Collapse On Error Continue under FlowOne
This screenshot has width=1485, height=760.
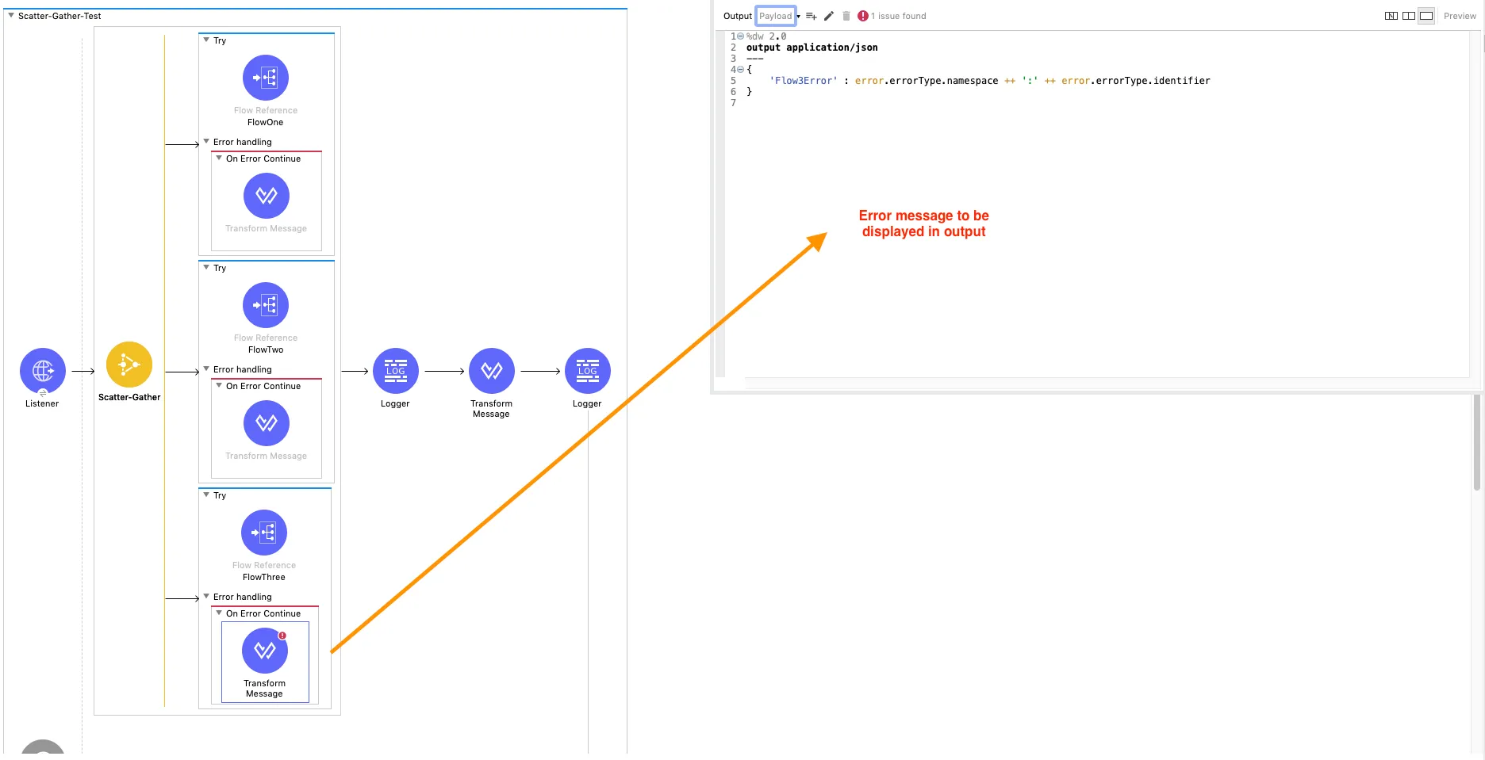coord(219,158)
